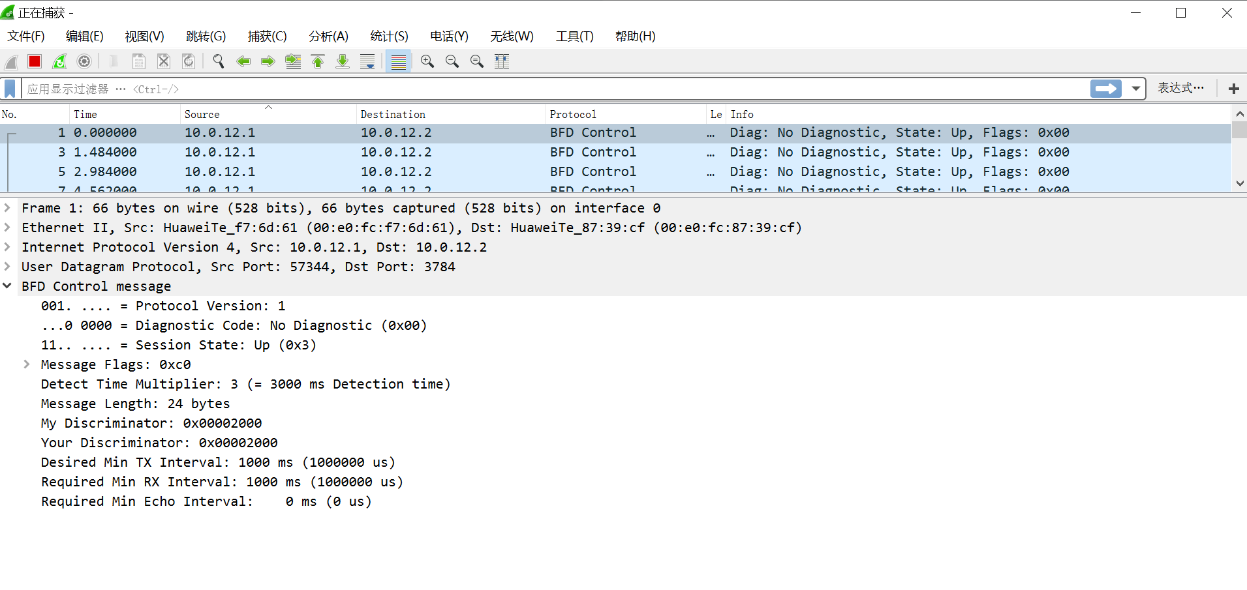The image size is (1247, 590).
Task: Open the 分析(A) menu
Action: (x=328, y=37)
